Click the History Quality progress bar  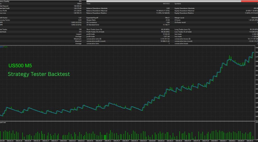[172, 1]
